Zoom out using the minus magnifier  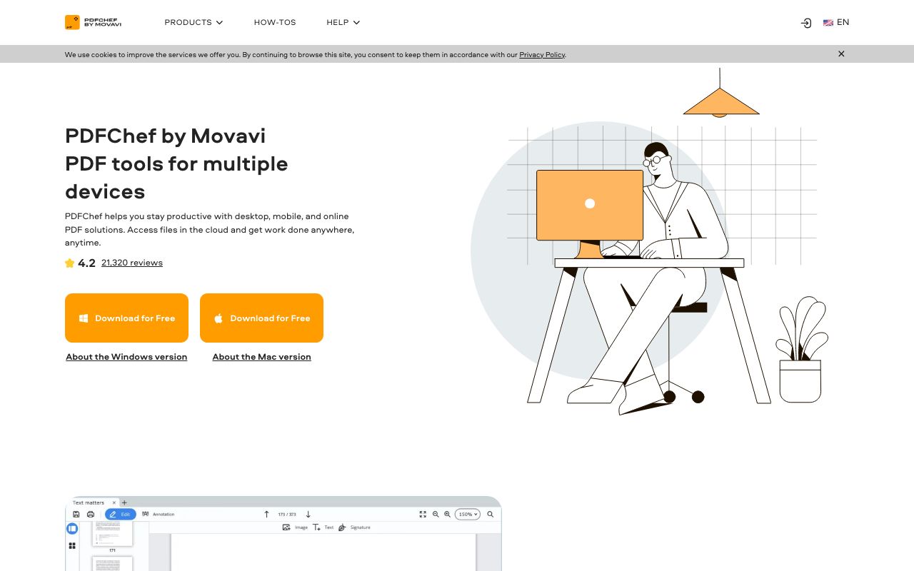pyautogui.click(x=436, y=514)
